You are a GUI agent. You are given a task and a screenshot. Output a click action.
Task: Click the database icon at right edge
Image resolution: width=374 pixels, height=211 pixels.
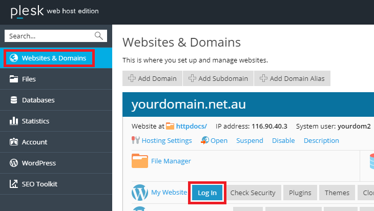(x=371, y=162)
